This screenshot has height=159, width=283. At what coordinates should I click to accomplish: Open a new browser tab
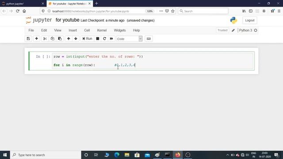[96, 4]
